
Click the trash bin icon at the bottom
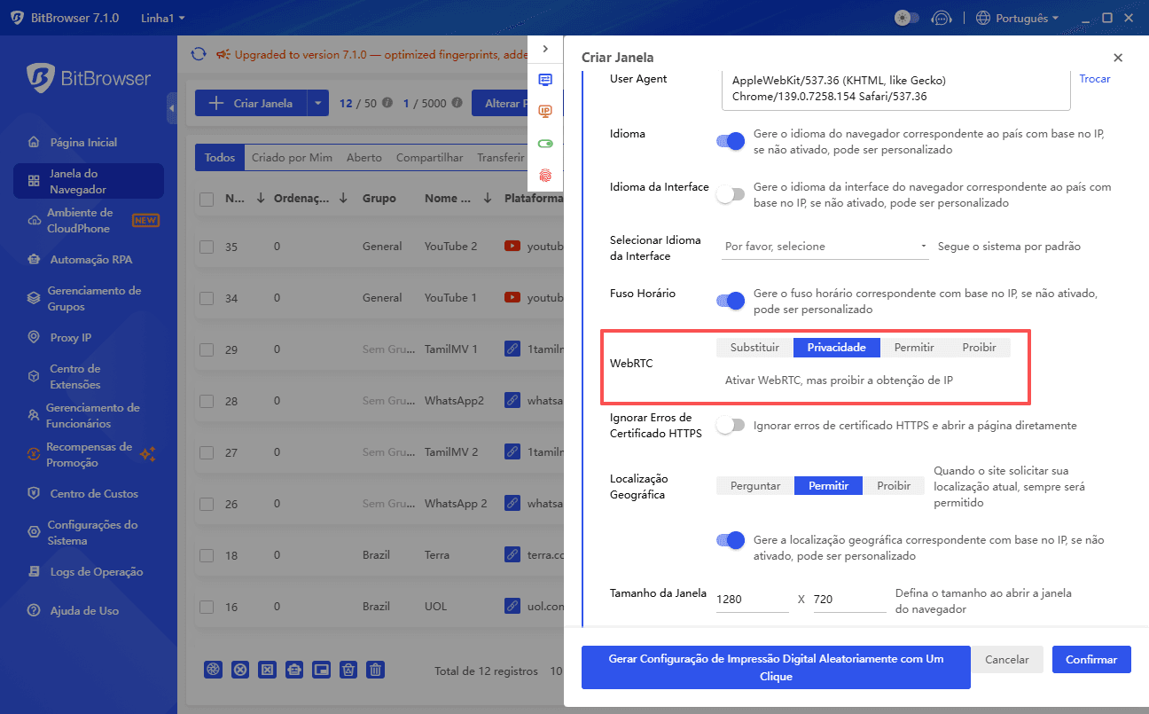click(375, 670)
